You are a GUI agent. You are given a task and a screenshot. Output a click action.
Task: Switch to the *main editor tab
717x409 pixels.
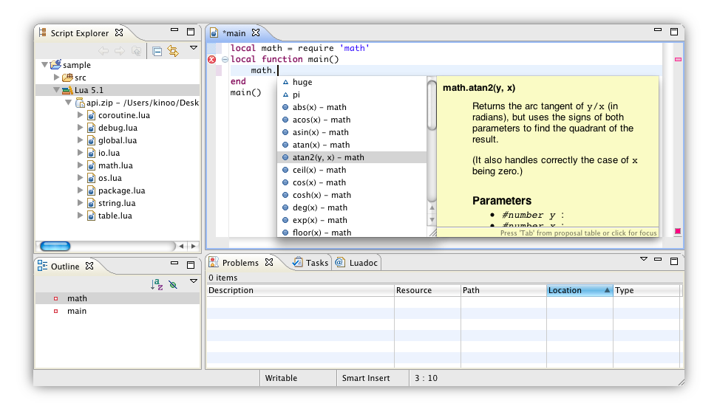click(x=234, y=33)
